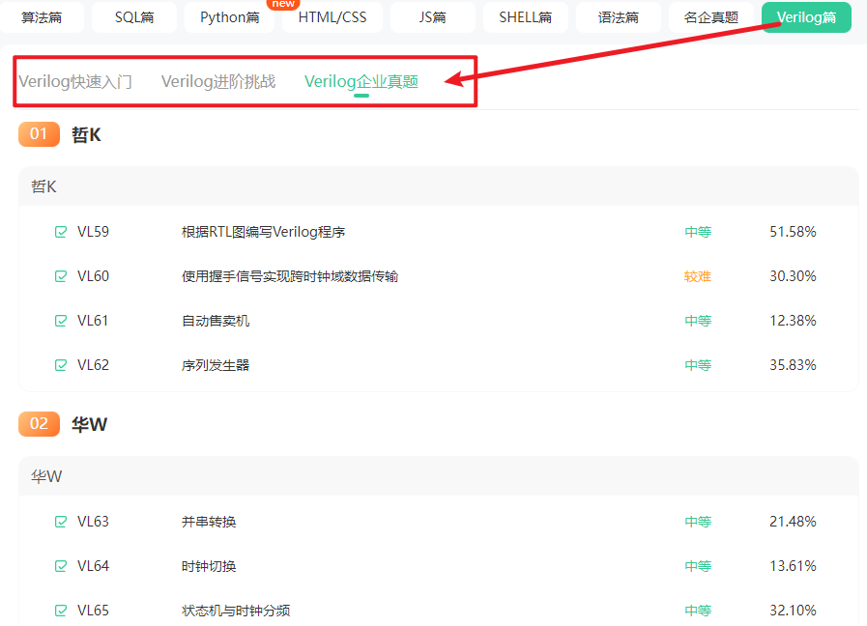Click the 中等 difficulty label of VL63

[698, 521]
